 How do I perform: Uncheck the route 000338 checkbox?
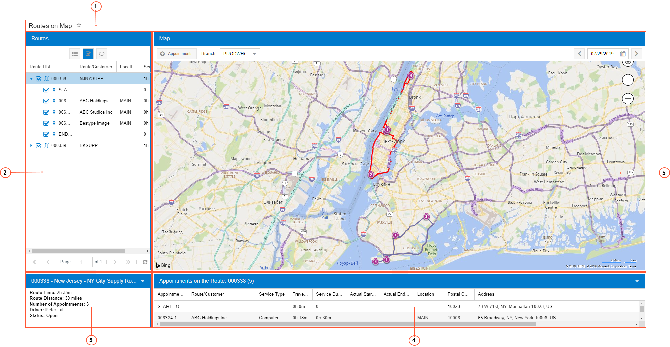pos(39,78)
